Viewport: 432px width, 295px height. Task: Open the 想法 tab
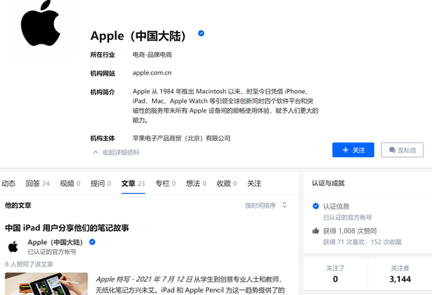pos(197,184)
